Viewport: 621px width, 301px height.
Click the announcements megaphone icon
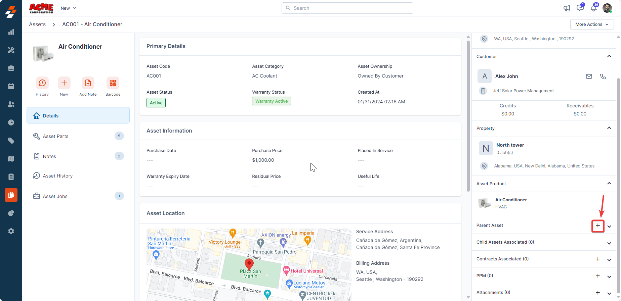pyautogui.click(x=567, y=8)
